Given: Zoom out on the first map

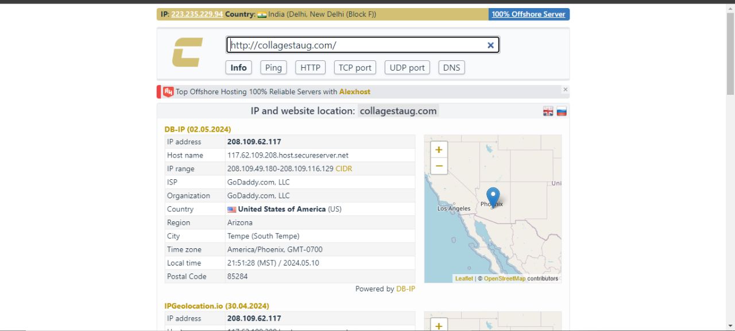Looking at the screenshot, I should 439,167.
